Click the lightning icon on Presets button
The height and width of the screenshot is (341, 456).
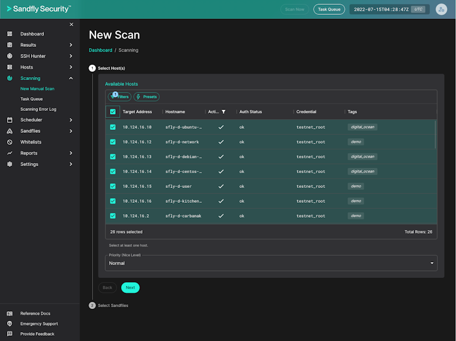[x=138, y=97]
